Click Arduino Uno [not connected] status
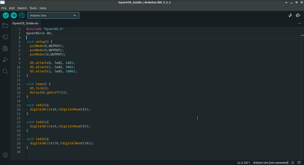This screenshot has width=304, height=165. coord(271,162)
